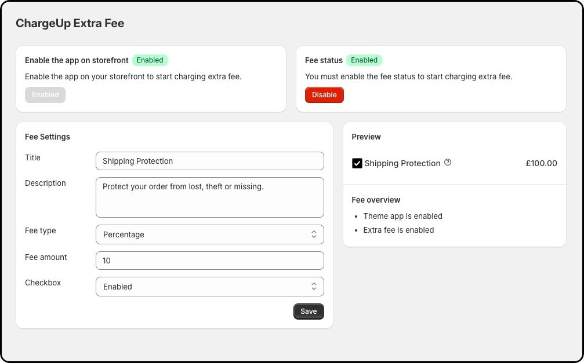
Task: Click the £100.00 price in the preview
Action: coord(541,163)
